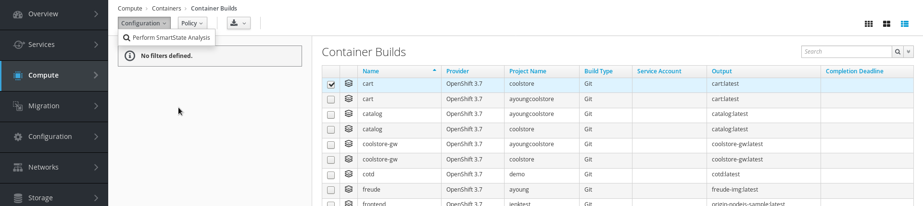
Task: Click into the Search input field
Action: point(847,52)
